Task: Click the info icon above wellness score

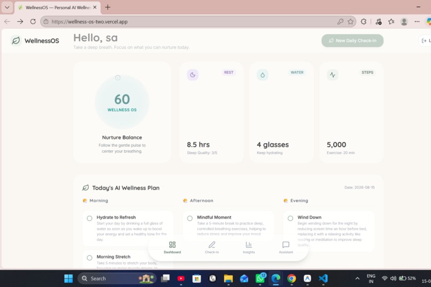Action: coord(118,77)
